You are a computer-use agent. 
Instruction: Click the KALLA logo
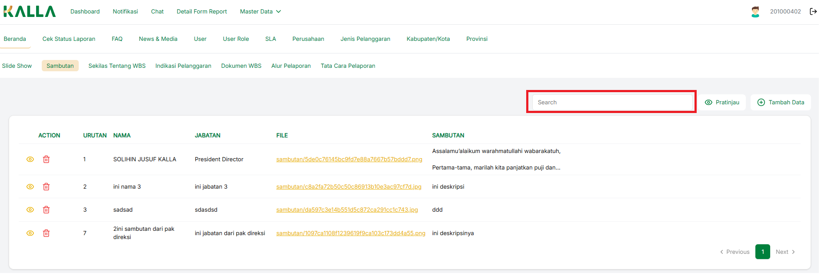click(30, 11)
